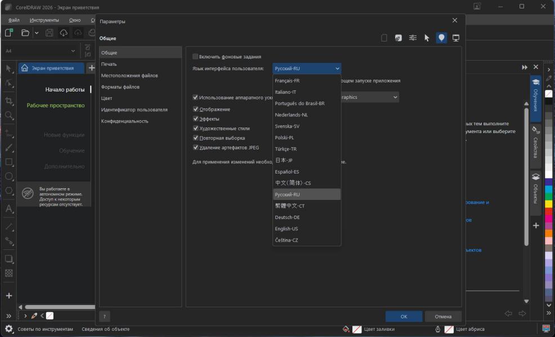Select Deutsch-DE in the language dropdown
555x337 pixels.
click(x=287, y=217)
